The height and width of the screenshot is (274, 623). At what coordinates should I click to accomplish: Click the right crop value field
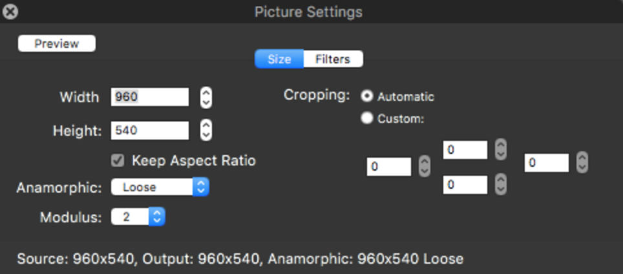coord(546,162)
